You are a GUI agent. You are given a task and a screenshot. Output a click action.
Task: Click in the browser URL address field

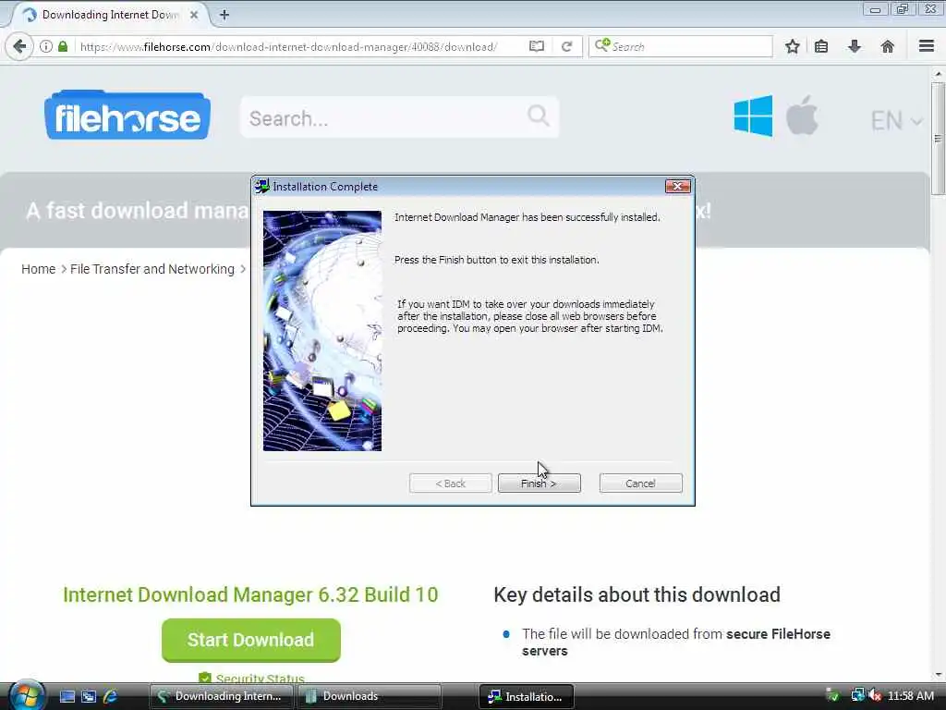coord(288,46)
